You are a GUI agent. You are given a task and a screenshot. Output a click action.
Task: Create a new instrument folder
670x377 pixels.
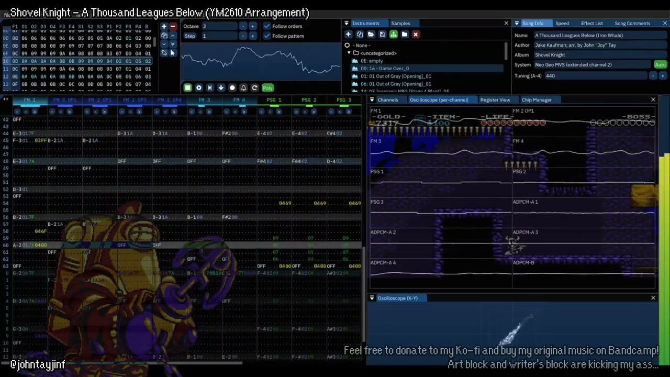click(x=404, y=35)
